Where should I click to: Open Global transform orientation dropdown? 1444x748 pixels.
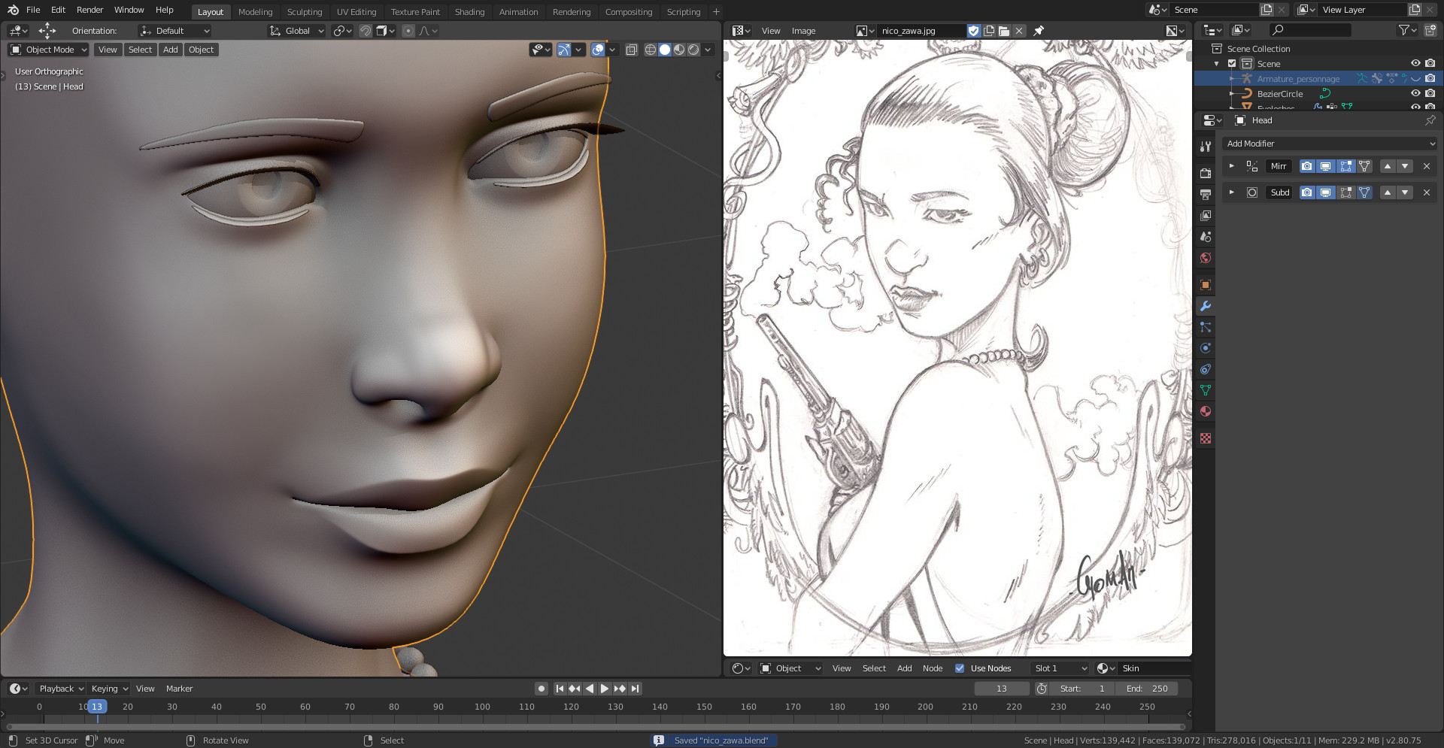(297, 31)
